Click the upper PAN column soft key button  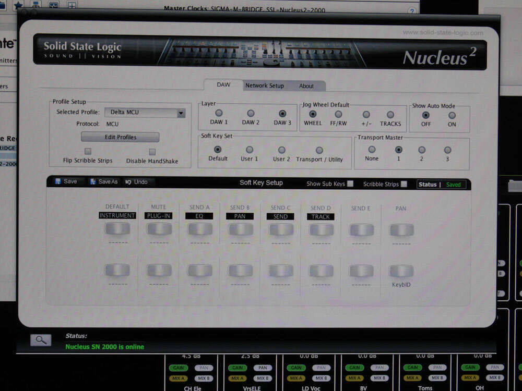[x=401, y=230]
